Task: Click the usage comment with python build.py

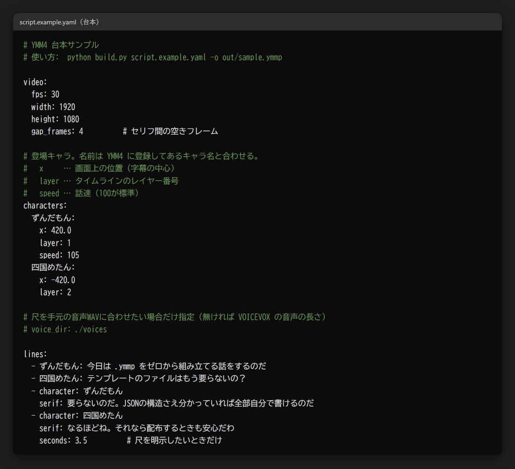Action: [x=153, y=57]
